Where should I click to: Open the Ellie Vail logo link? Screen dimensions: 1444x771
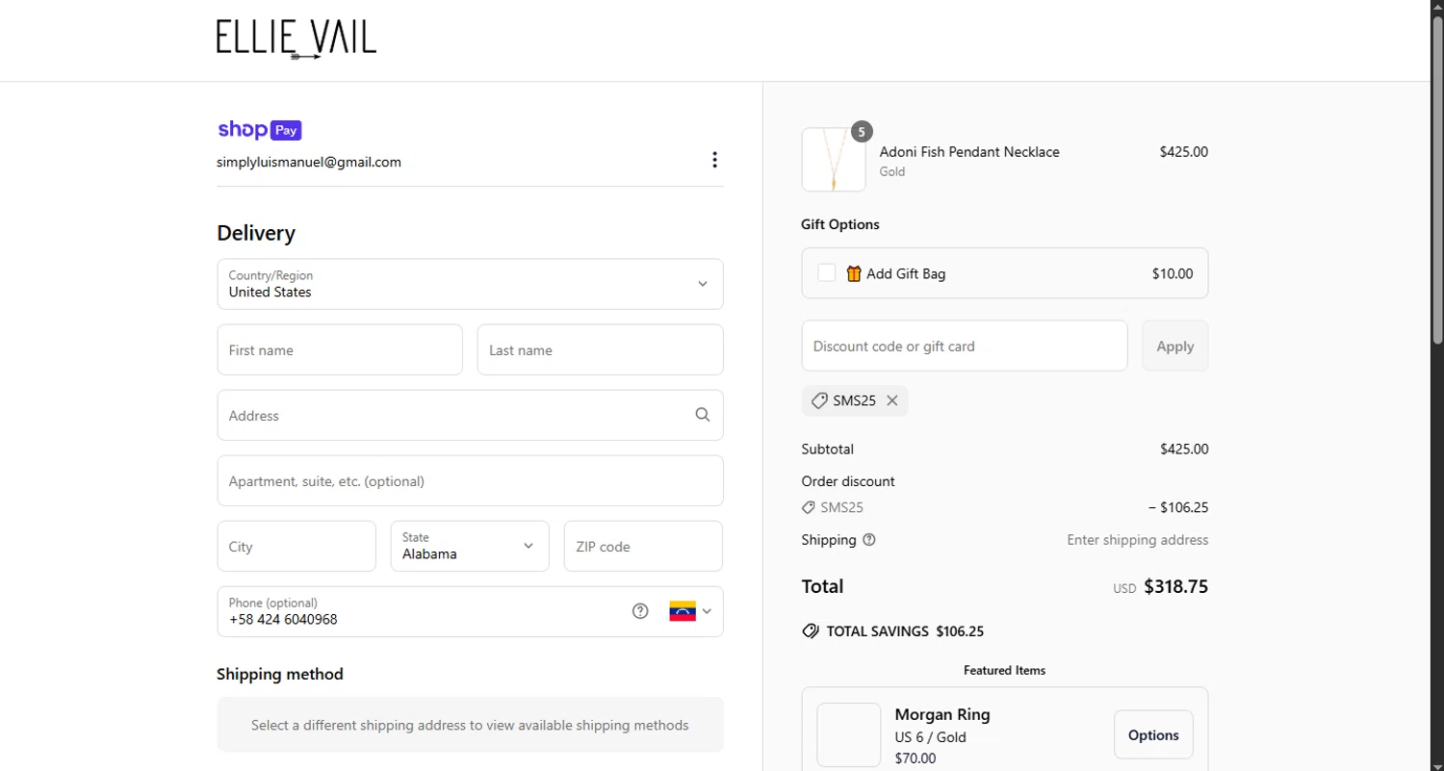[297, 39]
